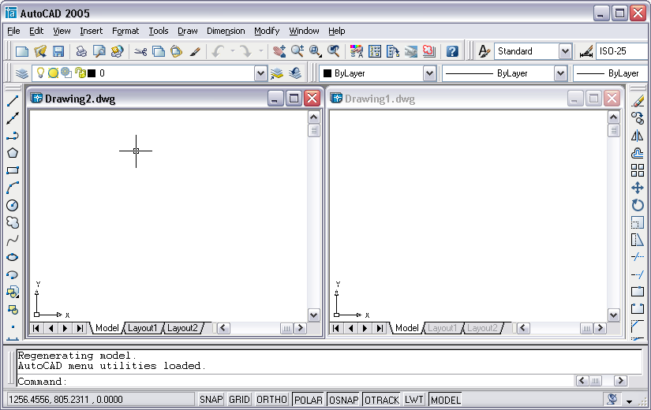The height and width of the screenshot is (410, 651).
Task: Open the redo history dropdown arrow
Action: [x=260, y=51]
